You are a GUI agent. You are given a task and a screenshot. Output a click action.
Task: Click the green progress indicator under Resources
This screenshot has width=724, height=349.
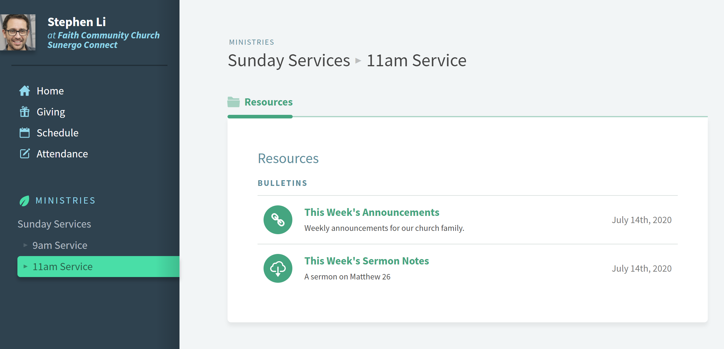click(x=260, y=116)
